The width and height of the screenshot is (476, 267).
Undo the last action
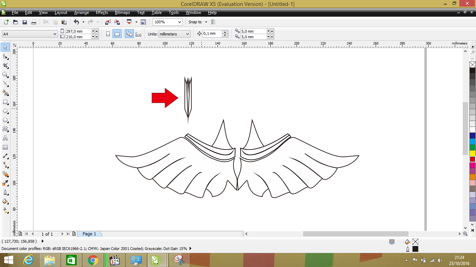pos(76,22)
